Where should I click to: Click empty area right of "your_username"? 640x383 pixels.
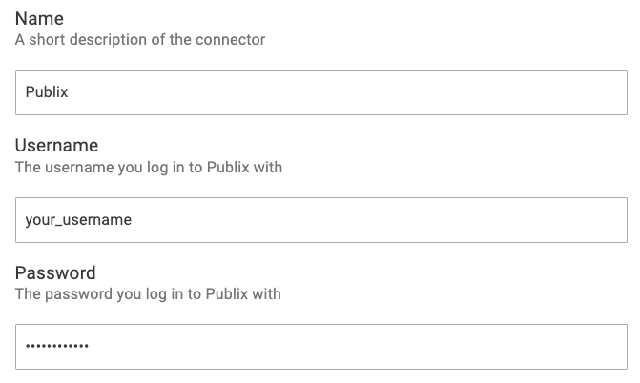[x=382, y=219]
